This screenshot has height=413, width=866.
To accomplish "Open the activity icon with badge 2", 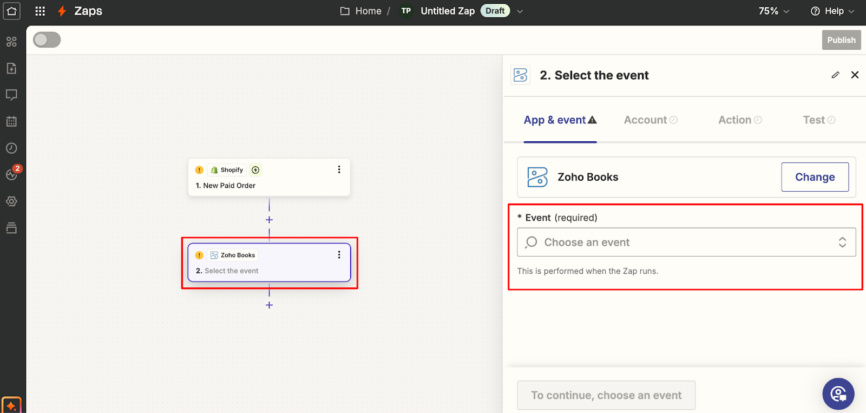I will pyautogui.click(x=12, y=173).
